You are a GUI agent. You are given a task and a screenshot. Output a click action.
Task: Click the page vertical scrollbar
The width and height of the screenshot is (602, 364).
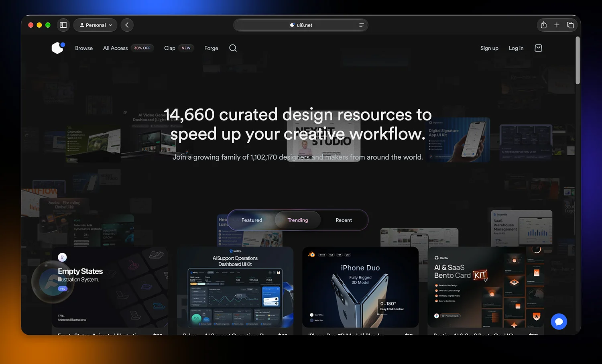point(578,61)
